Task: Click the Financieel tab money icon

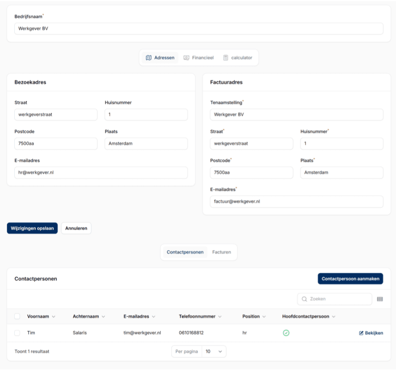Action: (186, 58)
